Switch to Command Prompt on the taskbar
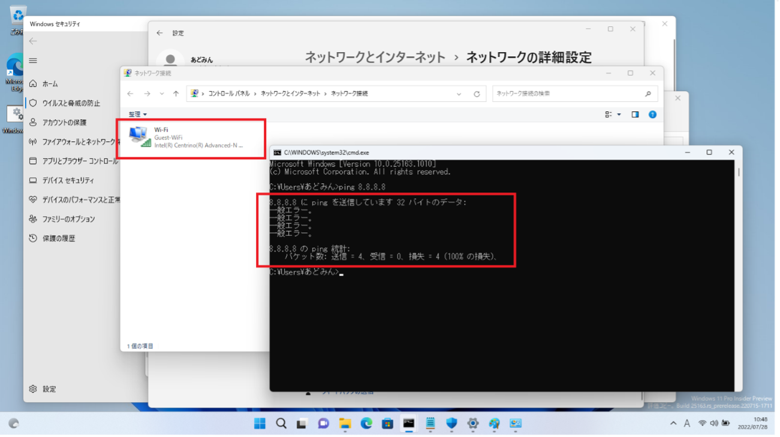 [x=409, y=424]
